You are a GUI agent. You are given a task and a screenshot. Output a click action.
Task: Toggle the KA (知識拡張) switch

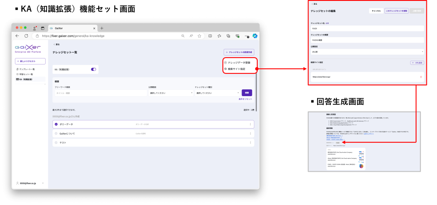click(x=93, y=69)
